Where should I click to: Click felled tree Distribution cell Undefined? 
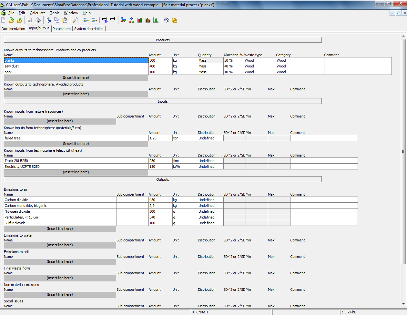coord(211,138)
